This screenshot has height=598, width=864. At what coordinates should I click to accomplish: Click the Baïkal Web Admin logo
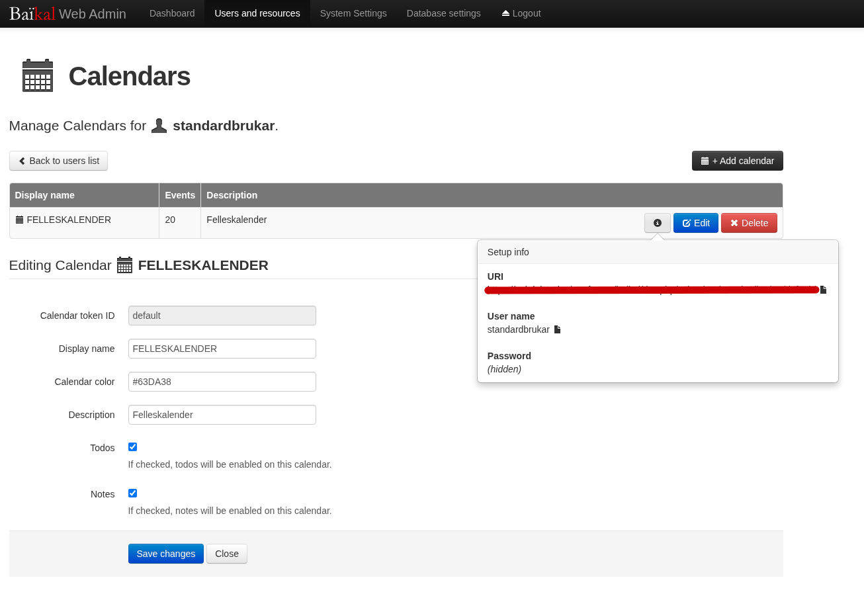[x=67, y=13]
